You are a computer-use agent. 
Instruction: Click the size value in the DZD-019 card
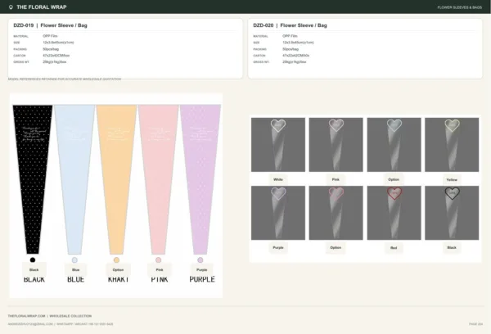tap(58, 43)
